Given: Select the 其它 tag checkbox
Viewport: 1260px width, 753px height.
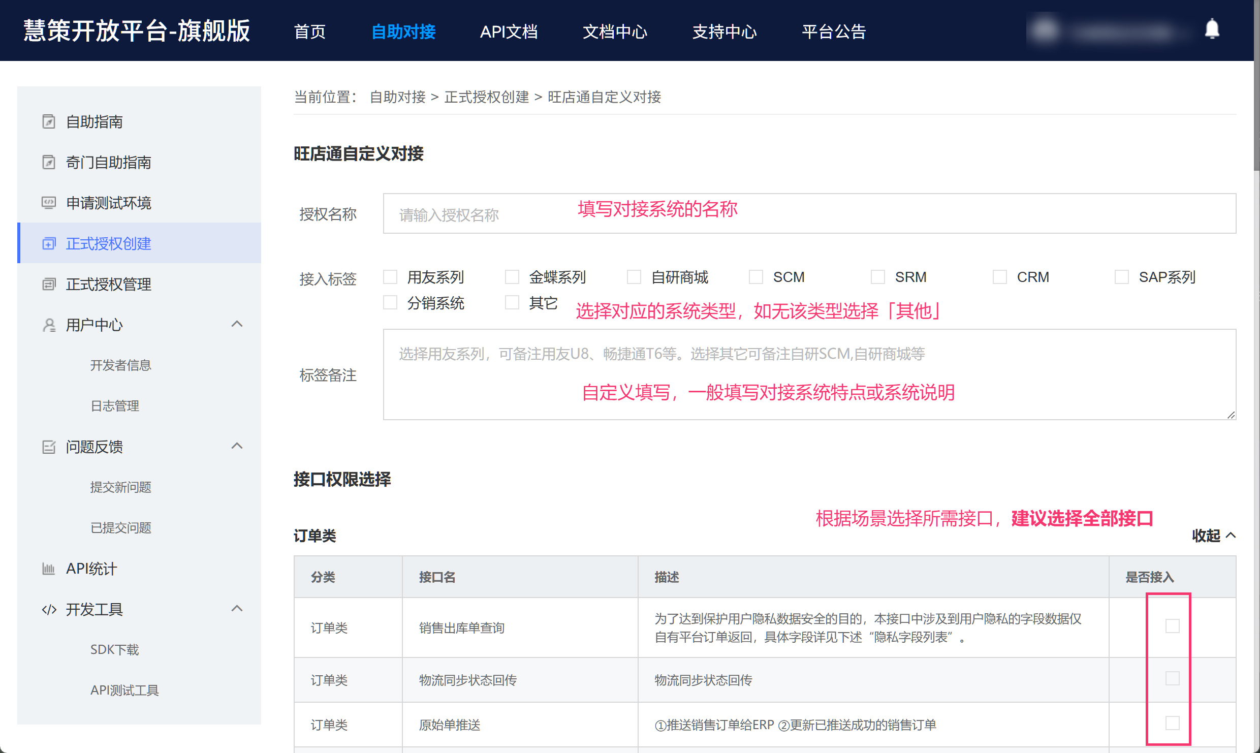Looking at the screenshot, I should point(512,302).
